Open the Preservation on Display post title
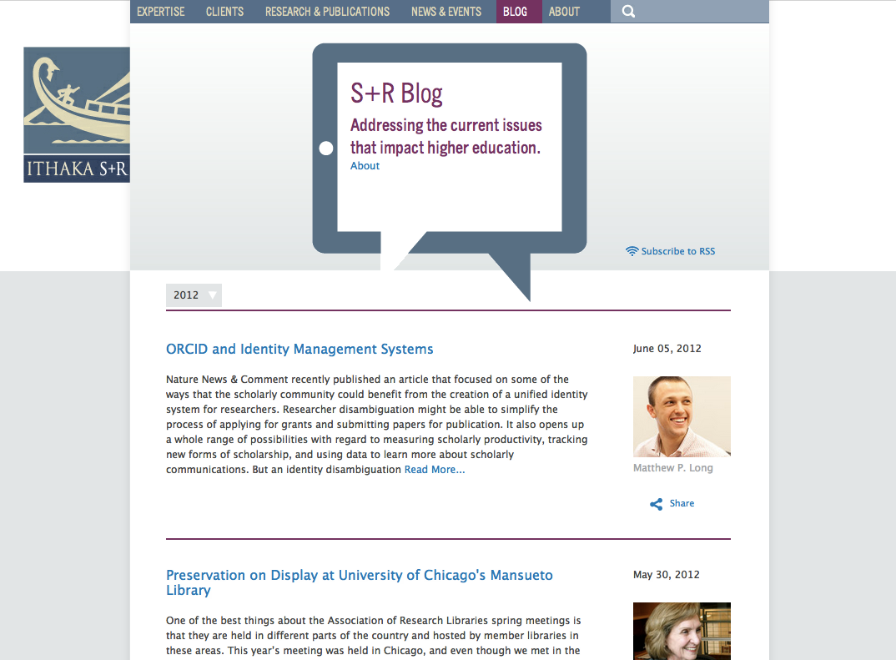Image resolution: width=896 pixels, height=660 pixels. [360, 582]
